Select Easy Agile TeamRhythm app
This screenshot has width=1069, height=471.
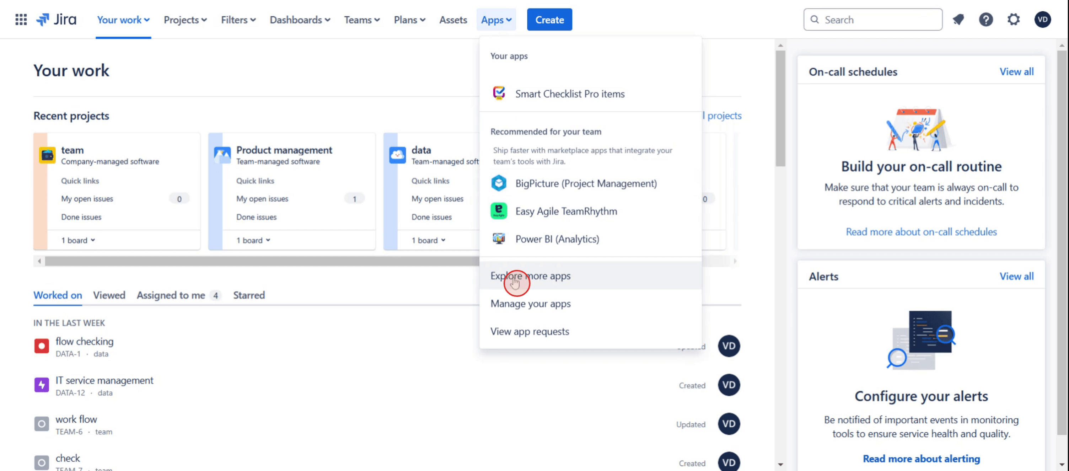[566, 211]
